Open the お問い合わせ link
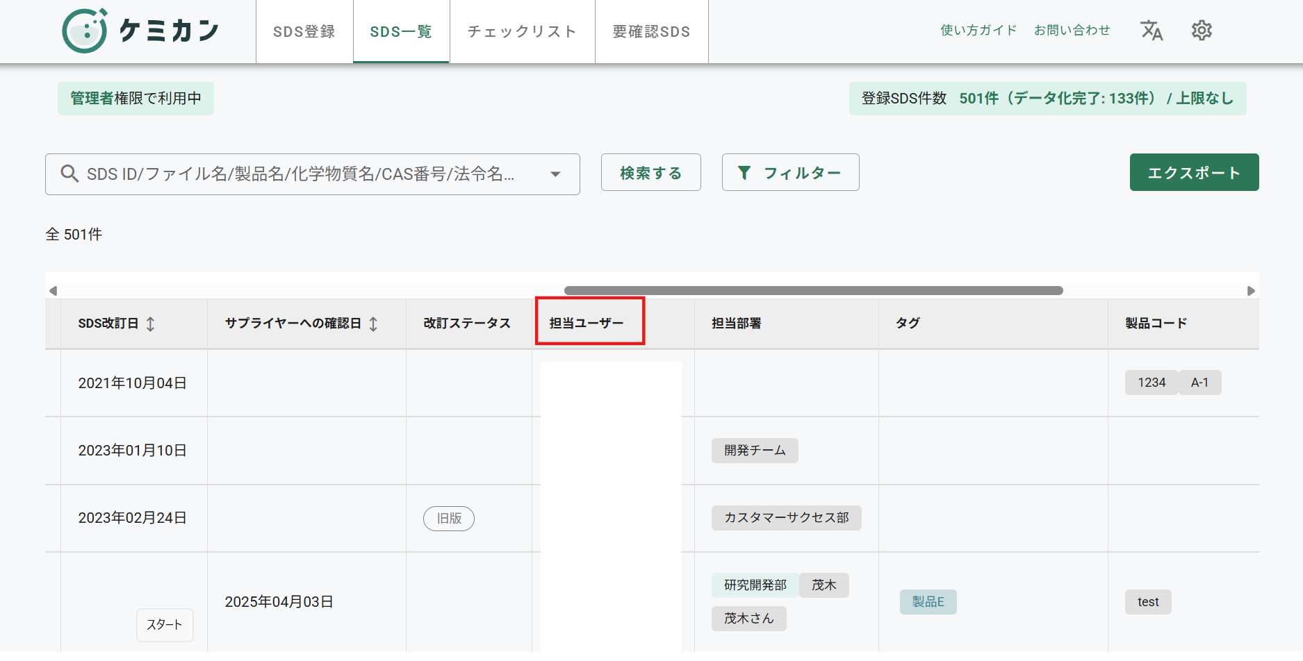The height and width of the screenshot is (661, 1303). 1072,30
